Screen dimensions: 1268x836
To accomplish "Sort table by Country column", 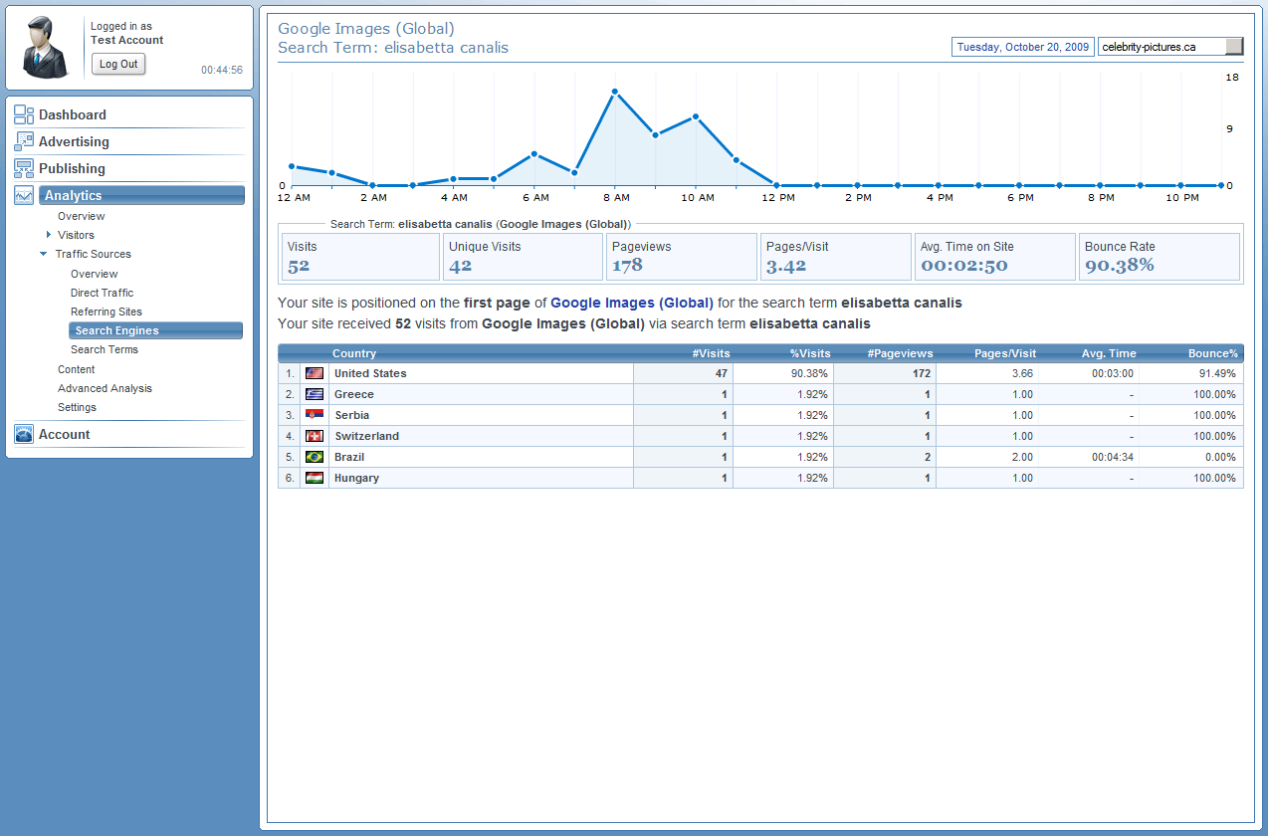I will (354, 353).
